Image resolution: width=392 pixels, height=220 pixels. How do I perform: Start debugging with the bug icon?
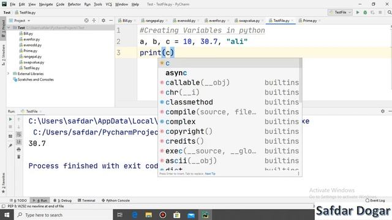click(365, 12)
